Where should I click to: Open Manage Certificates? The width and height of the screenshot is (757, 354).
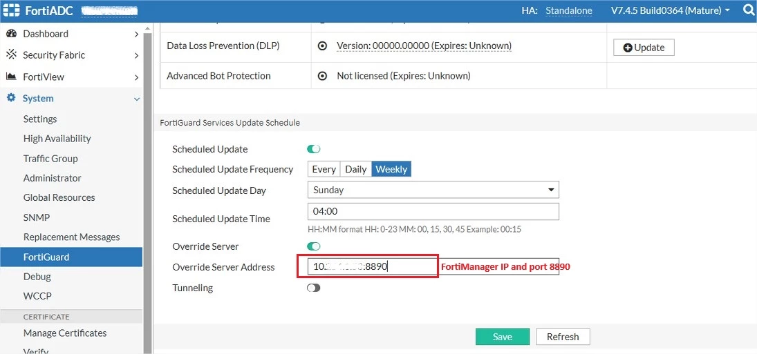click(x=65, y=333)
